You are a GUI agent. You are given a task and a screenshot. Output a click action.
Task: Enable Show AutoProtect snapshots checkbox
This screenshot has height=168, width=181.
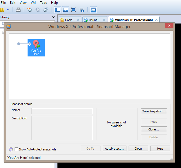pyautogui.click(x=16, y=149)
